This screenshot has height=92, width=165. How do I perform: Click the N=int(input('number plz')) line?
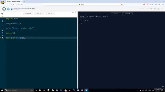click(x=21, y=28)
